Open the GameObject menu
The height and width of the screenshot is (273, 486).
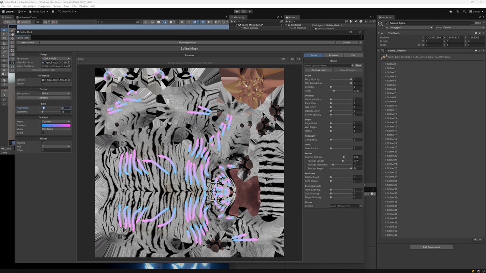click(x=30, y=6)
